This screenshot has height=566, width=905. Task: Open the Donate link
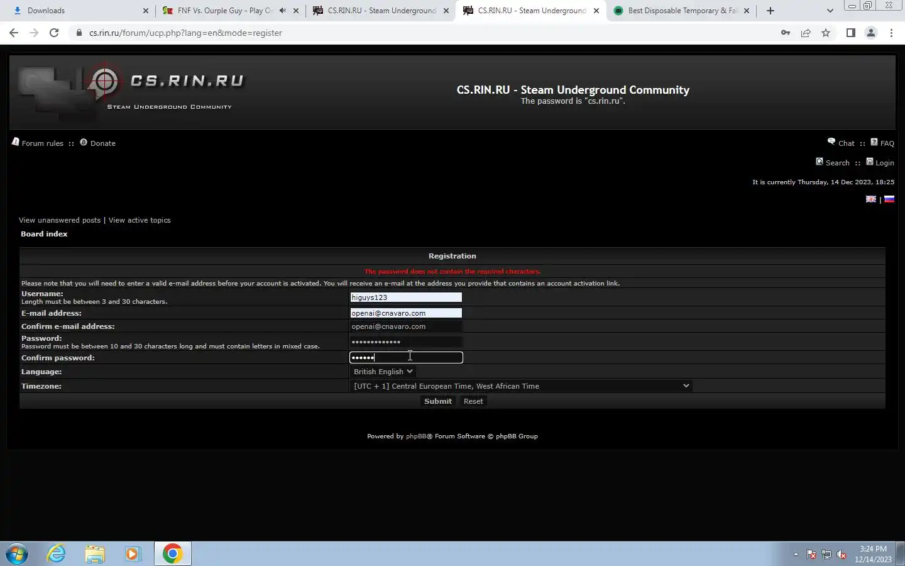point(102,143)
